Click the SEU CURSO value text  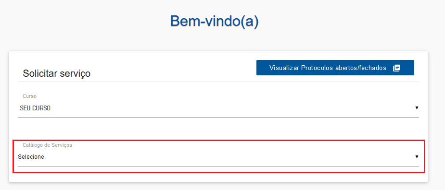(35, 108)
